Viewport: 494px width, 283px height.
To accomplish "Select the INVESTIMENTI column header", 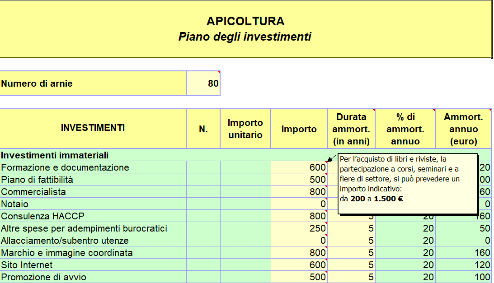I will (x=93, y=129).
